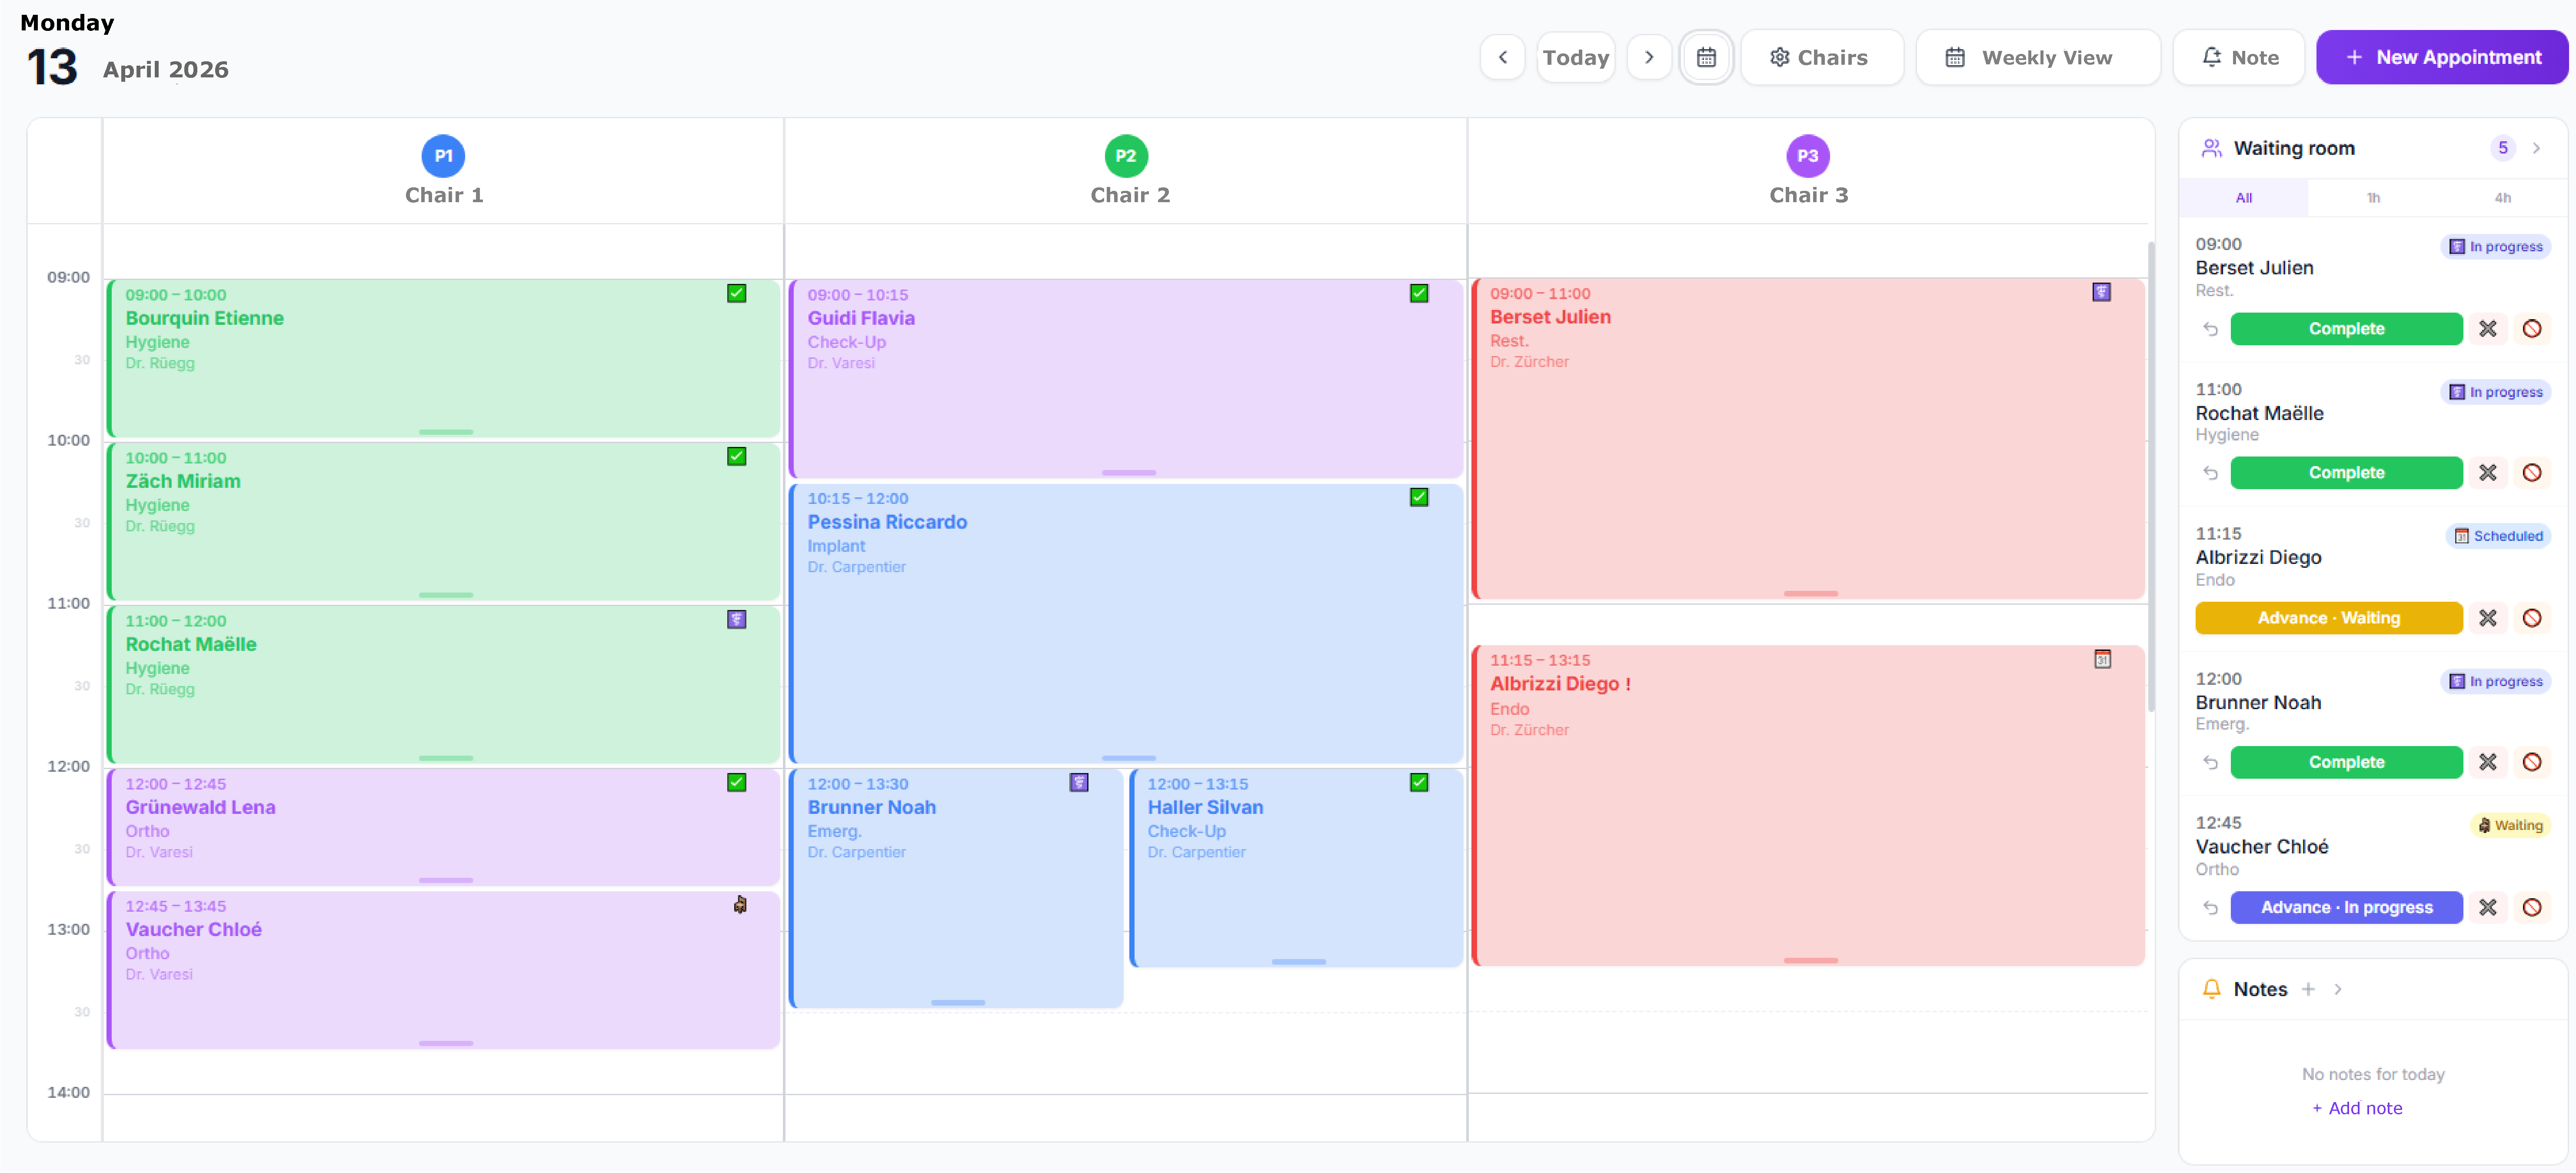This screenshot has width=2576, height=1173.
Task: Click the gear icon on the Chairs button
Action: 1780,57
